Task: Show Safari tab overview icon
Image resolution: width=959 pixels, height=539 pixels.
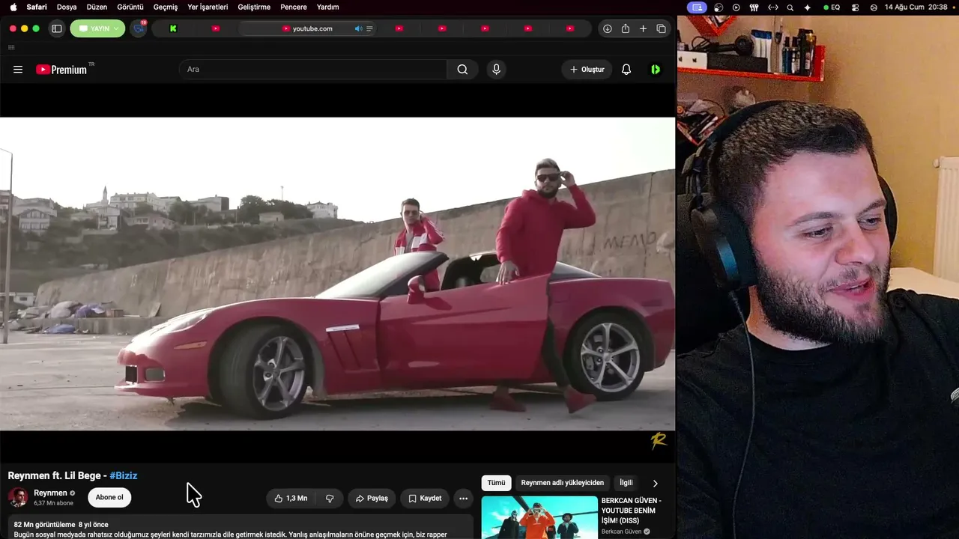Action: click(661, 28)
